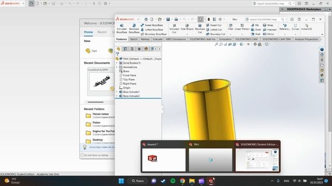Choose Lofted Boss/Base in the ribbon
This screenshot has width=332, height=186.
click(x=152, y=30)
